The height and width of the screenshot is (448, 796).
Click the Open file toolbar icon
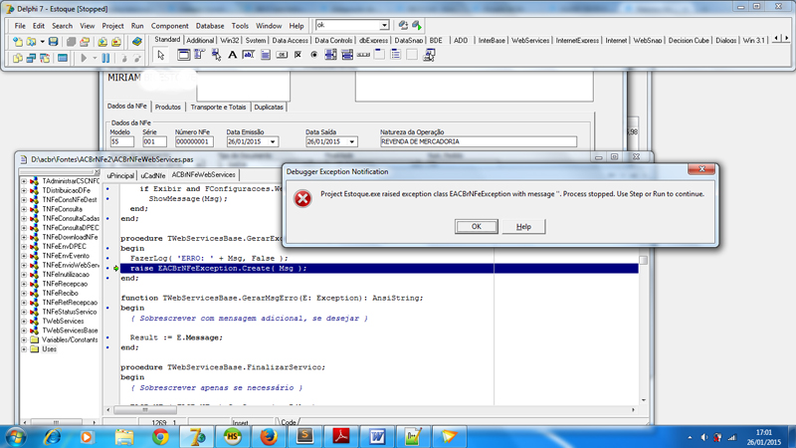coord(32,42)
